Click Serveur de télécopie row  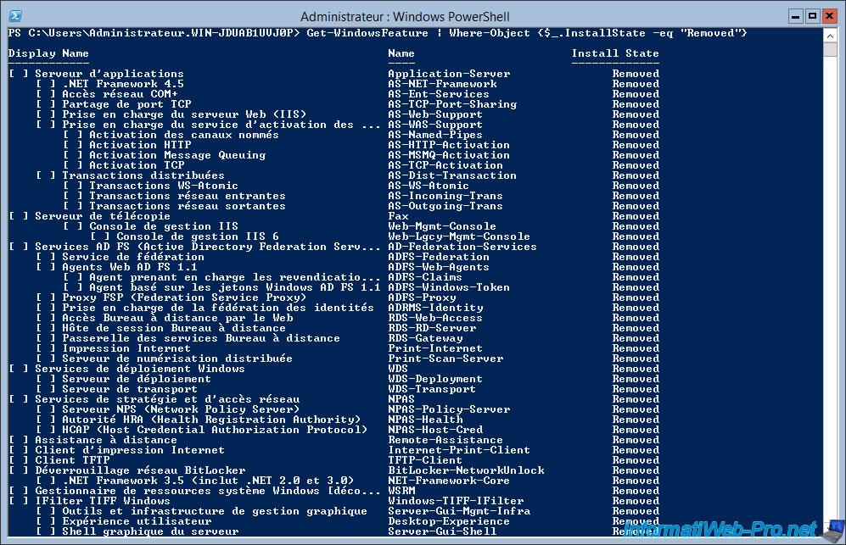(333, 216)
